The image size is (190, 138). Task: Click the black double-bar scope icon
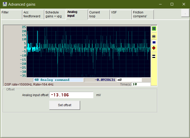[x=154, y=56]
